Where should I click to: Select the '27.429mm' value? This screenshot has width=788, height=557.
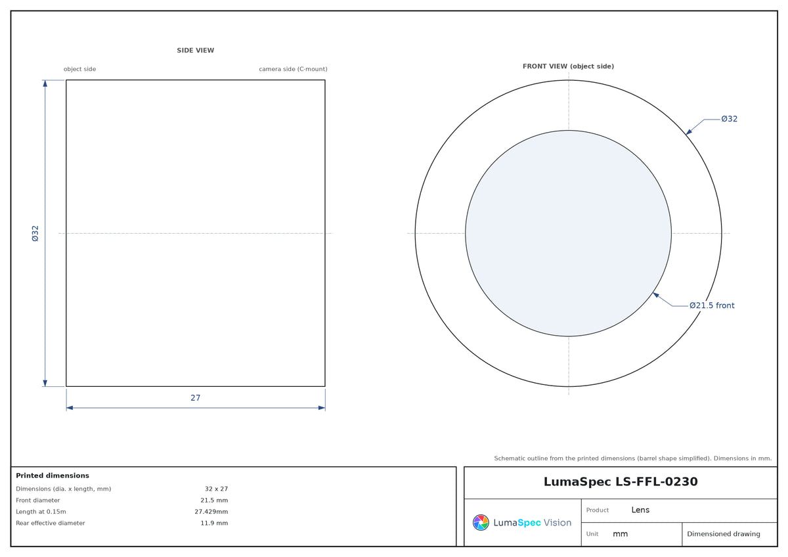211,512
